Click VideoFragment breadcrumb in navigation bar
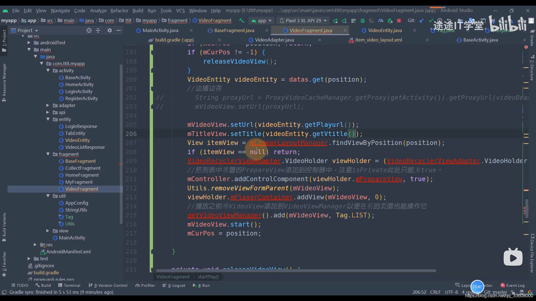536x301 pixels. (212, 20)
